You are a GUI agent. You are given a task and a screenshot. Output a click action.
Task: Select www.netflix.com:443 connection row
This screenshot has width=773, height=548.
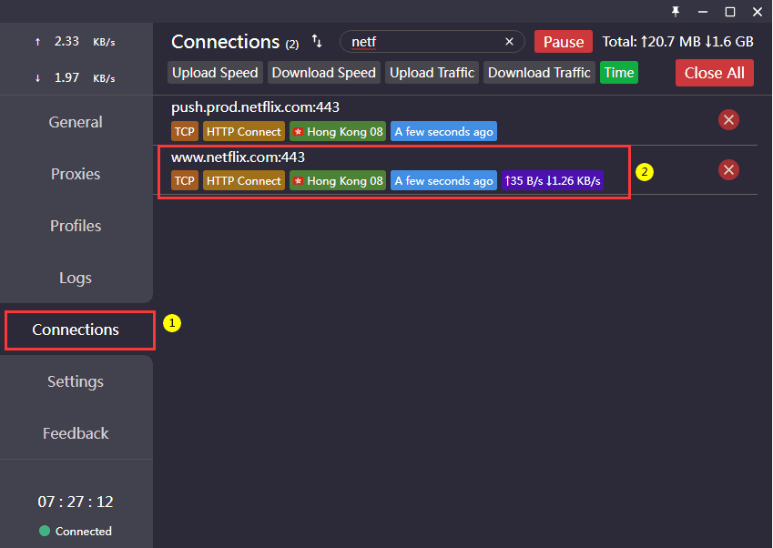455,170
